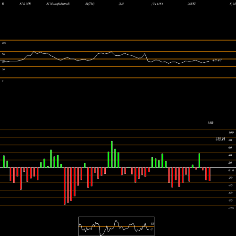The image size is (236, 236).
Task: Click the 'SI MunafaSutraR' header text
Action: point(58,4)
